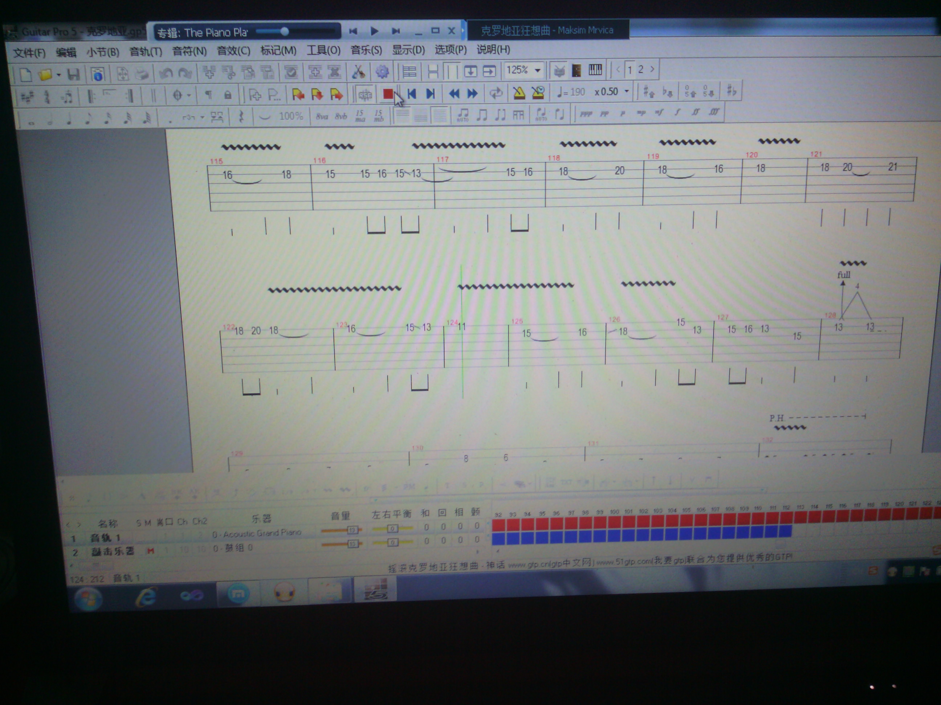Toggle the metronome countdown clock icon
The width and height of the screenshot is (941, 705).
538,92
